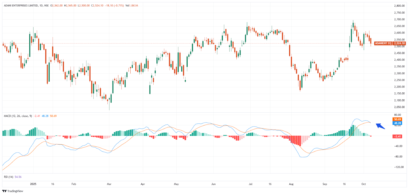The height and width of the screenshot is (195, 409).
Task: Click the ADANIENT EQ price label
Action: [383, 43]
